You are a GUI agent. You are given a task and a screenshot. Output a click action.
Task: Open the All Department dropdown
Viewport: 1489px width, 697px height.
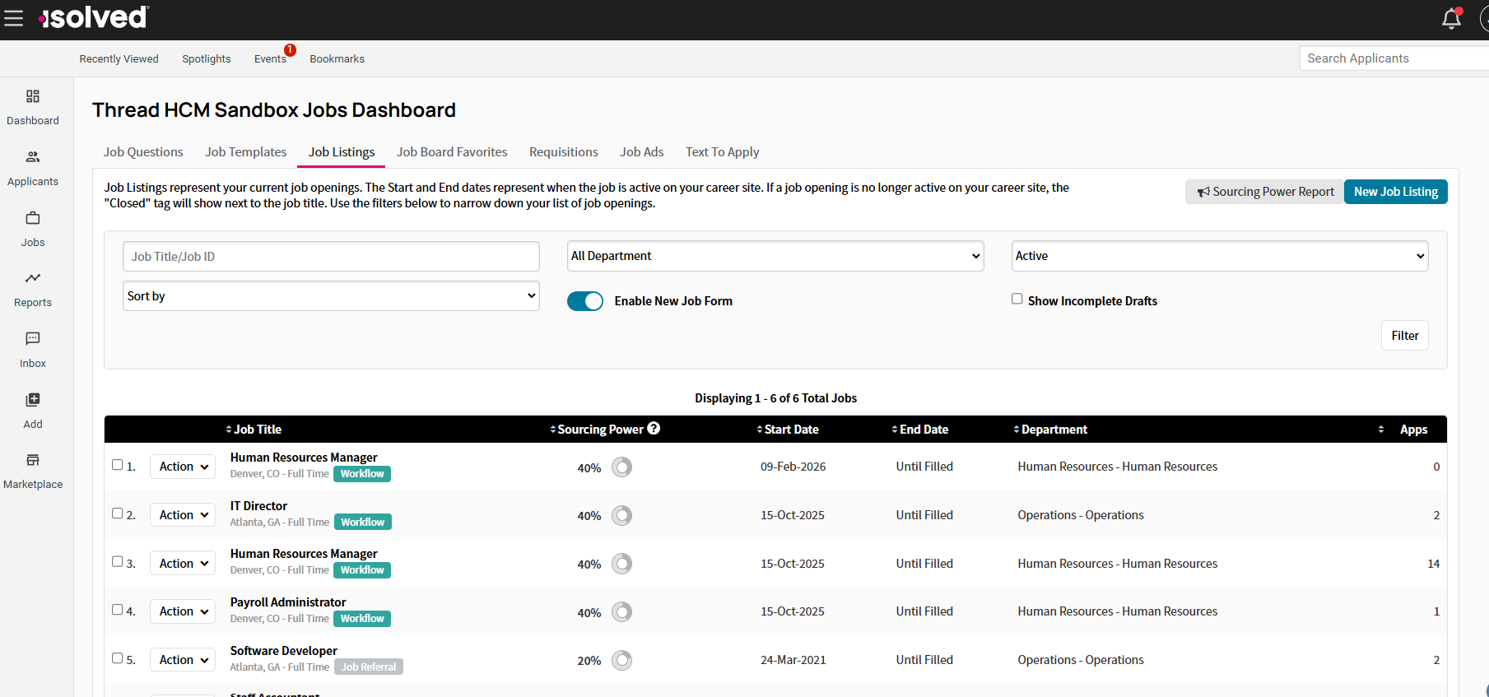775,256
